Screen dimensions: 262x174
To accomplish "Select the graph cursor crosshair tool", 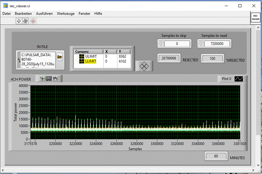I will coord(42,79).
